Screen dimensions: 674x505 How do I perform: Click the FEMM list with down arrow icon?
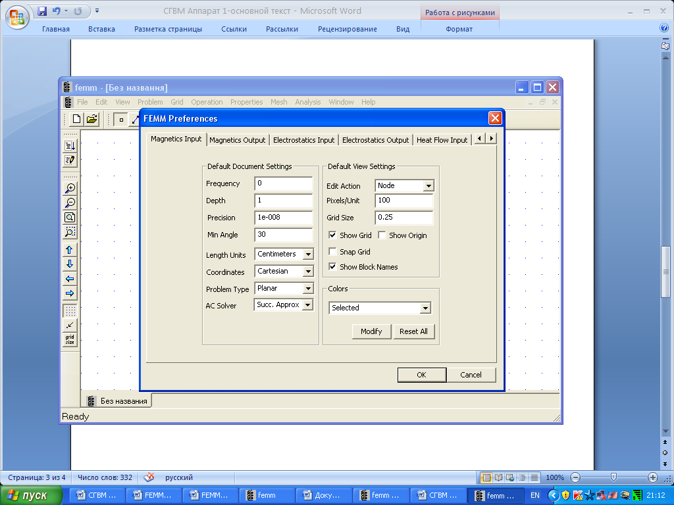[70, 145]
